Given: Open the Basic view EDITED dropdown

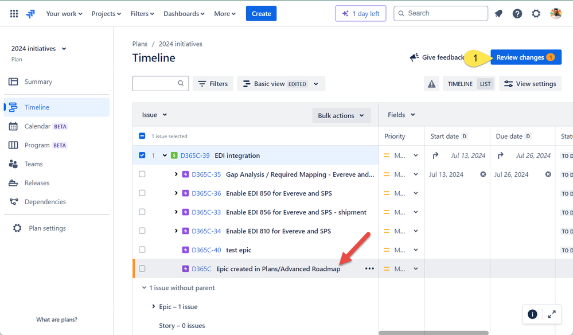Looking at the screenshot, I should 281,84.
